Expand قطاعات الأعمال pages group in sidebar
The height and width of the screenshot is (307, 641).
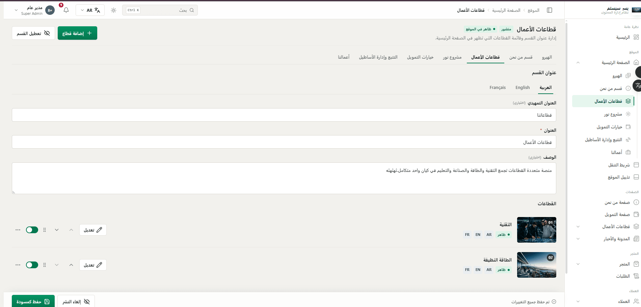[578, 226]
